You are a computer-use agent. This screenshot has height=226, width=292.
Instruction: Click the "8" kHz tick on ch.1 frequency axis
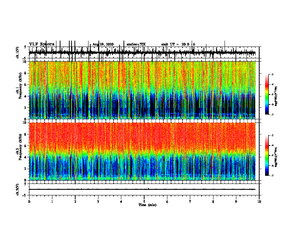click(26, 73)
